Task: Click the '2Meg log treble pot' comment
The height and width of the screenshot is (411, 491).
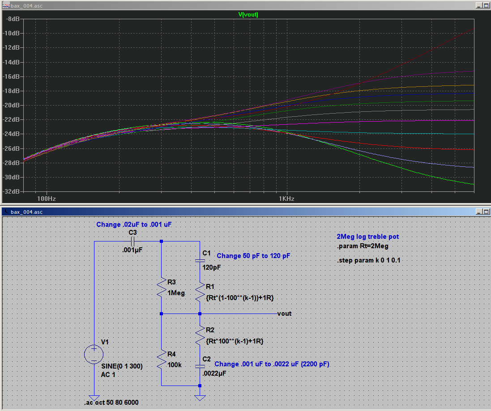Action: pos(368,237)
